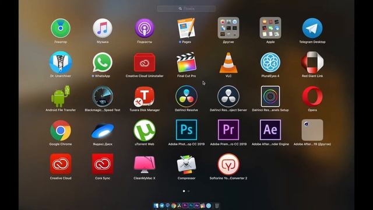Open the Подкасты app
Image resolution: width=373 pixels, height=210 pixels.
(x=145, y=29)
